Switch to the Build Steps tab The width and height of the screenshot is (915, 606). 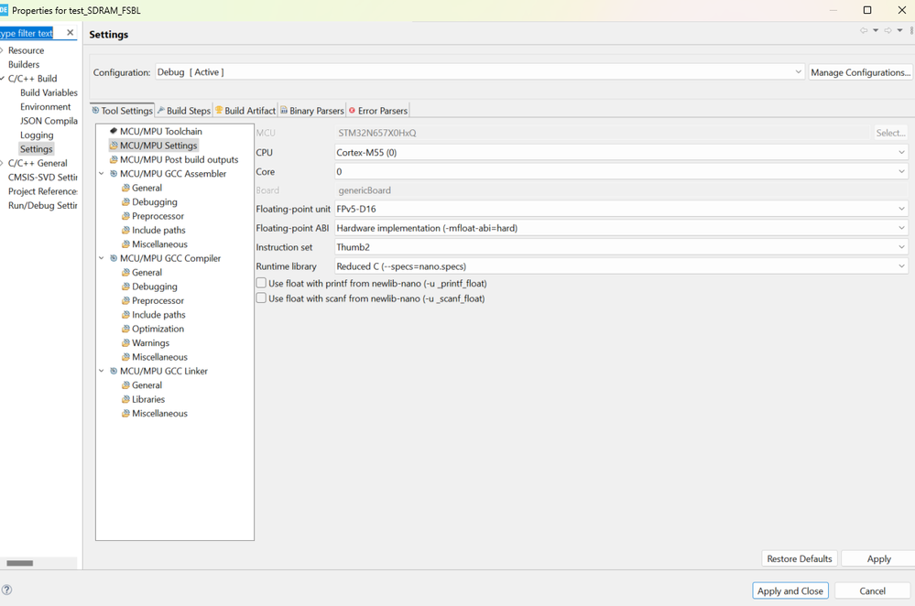coord(184,110)
